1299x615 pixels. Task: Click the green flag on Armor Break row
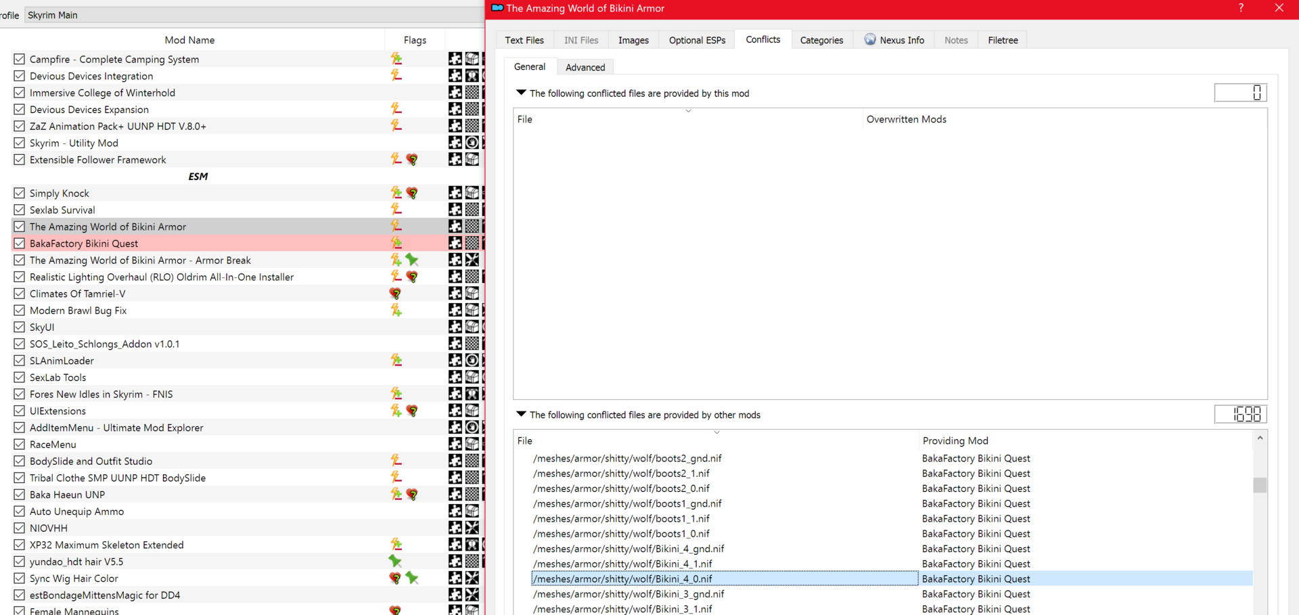point(412,260)
